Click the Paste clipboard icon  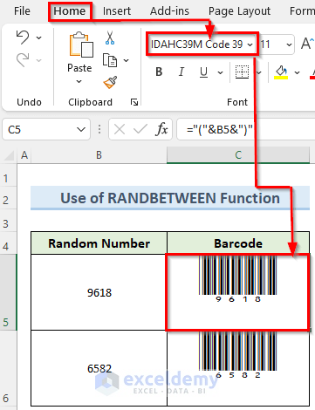81,44
